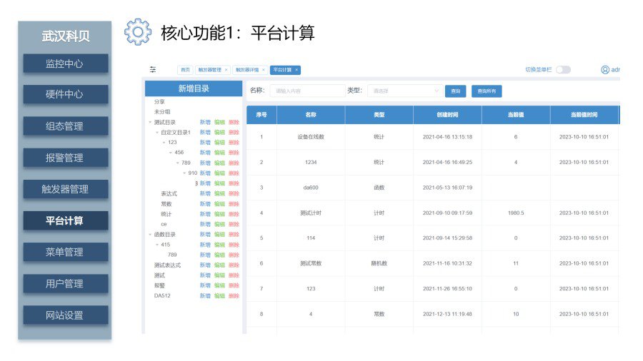Click the user avatar icon near adm
This screenshot has width=643, height=361.
(x=605, y=70)
